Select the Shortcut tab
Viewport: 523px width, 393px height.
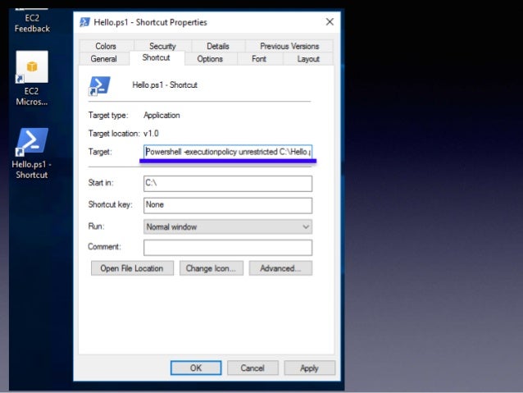pyautogui.click(x=156, y=57)
